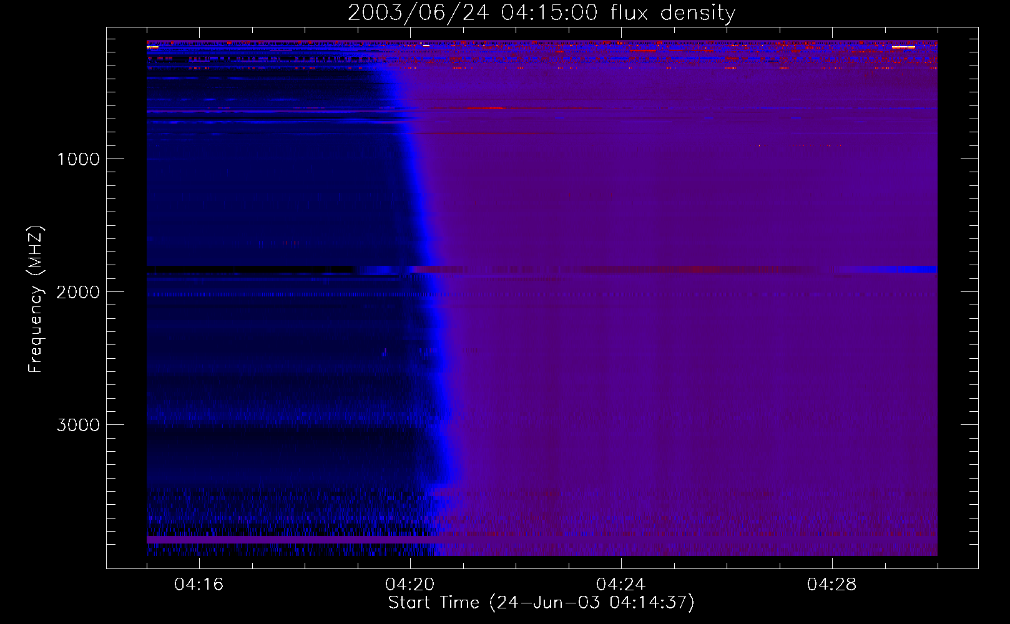Screen dimensions: 1010x624
Task: Select the 2000 frequency tick label
Action: click(78, 292)
